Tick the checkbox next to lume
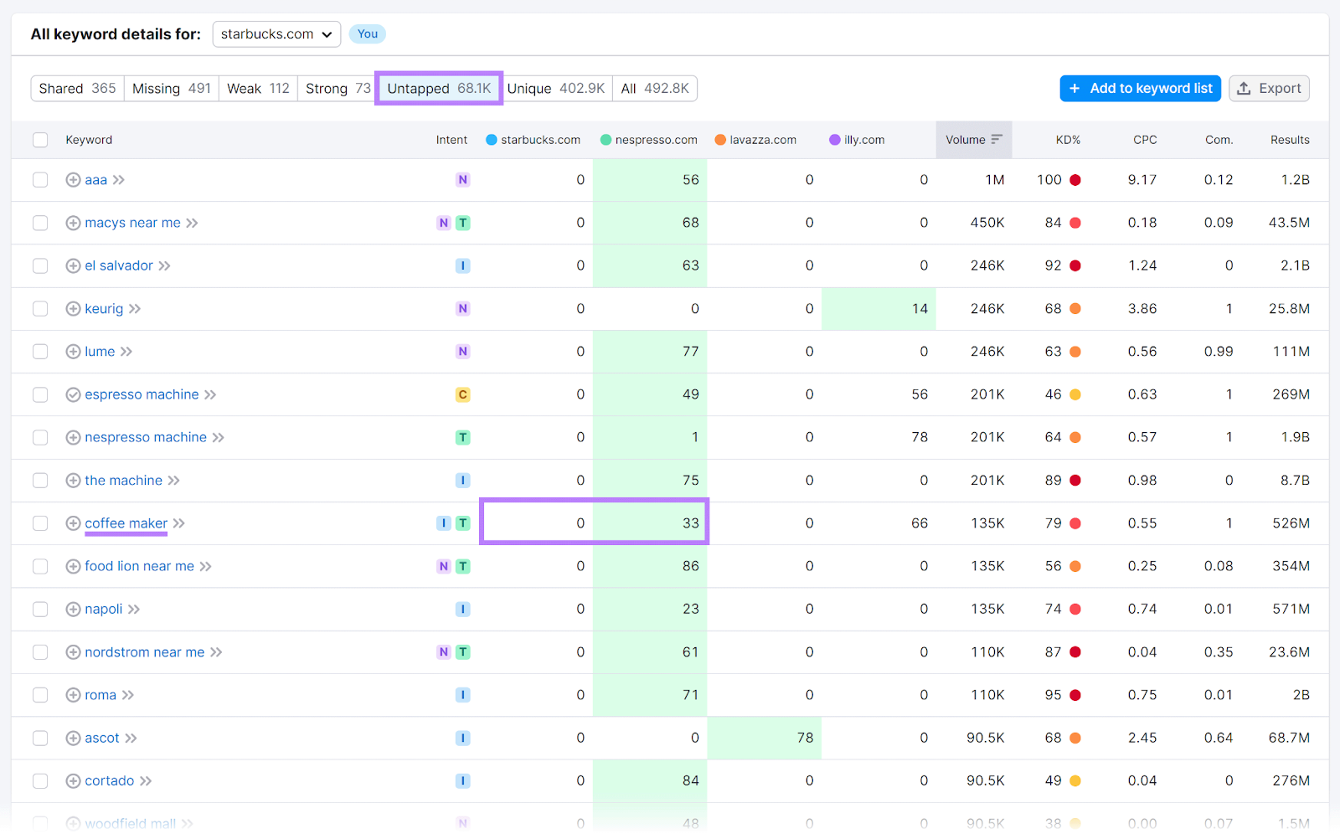 (39, 352)
